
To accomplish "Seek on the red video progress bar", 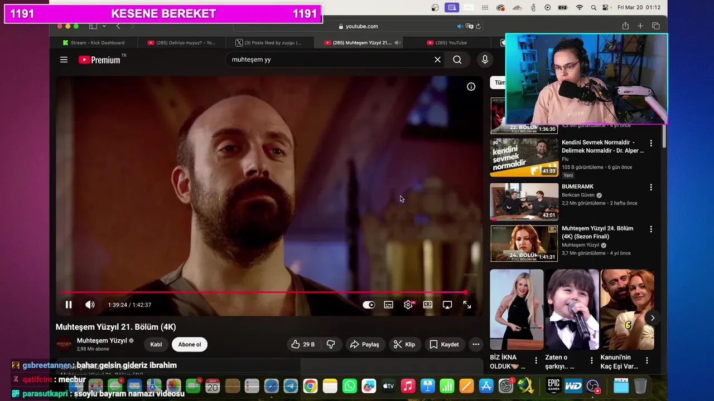I will point(263,292).
